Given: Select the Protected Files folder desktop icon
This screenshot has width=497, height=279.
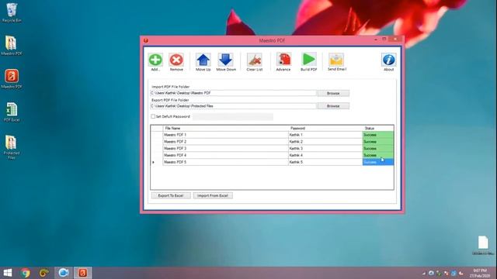Looking at the screenshot, I should tap(11, 143).
